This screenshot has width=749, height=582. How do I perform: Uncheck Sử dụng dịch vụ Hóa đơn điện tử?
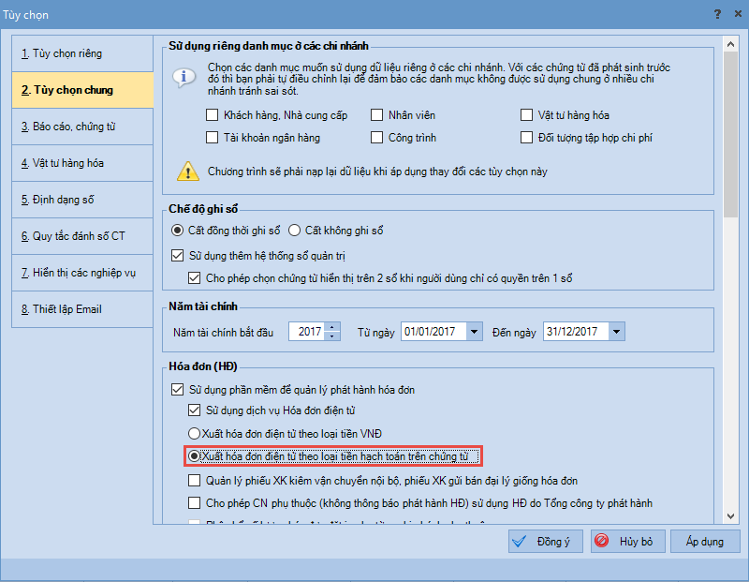[195, 410]
